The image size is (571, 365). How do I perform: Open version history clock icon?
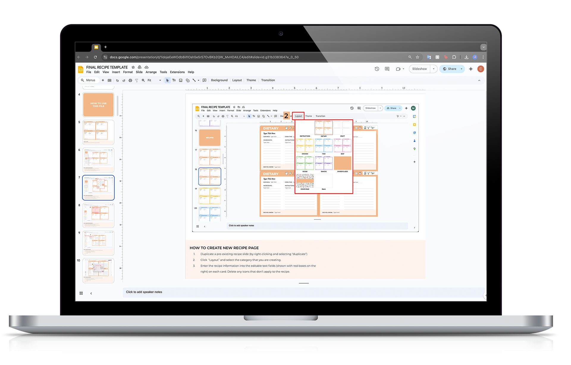coord(377,69)
